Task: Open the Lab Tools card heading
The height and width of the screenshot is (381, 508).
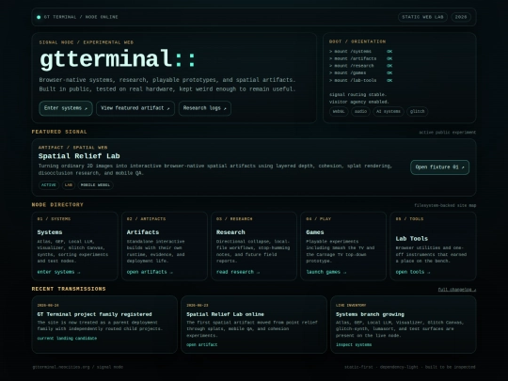Action: point(411,239)
